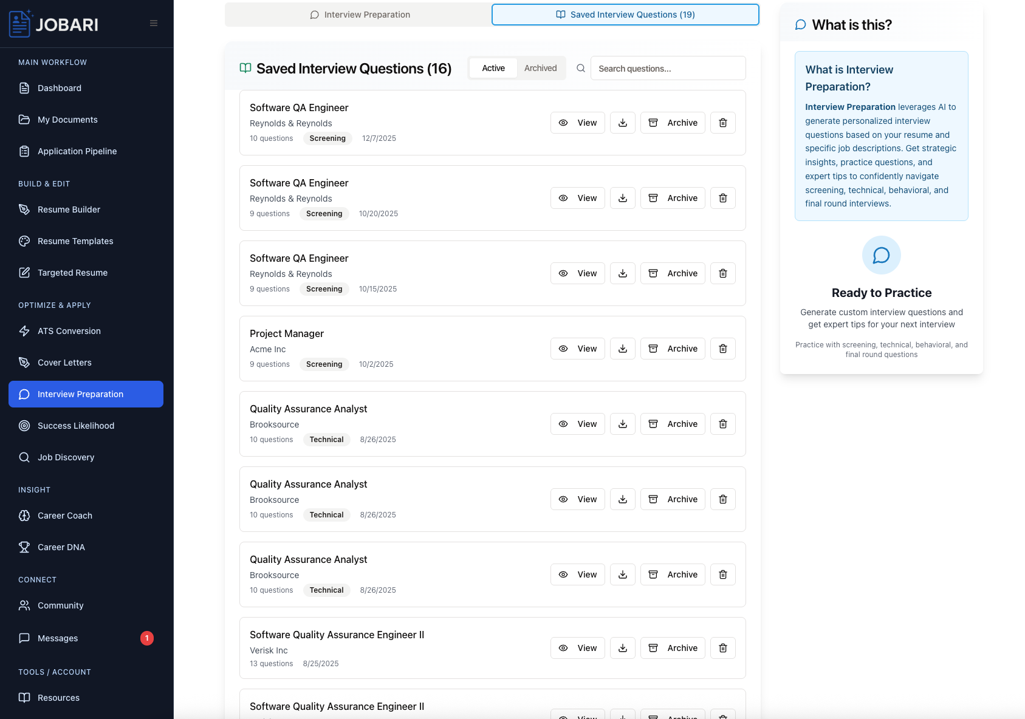Delete the first Software QA Engineer entry

pos(722,123)
